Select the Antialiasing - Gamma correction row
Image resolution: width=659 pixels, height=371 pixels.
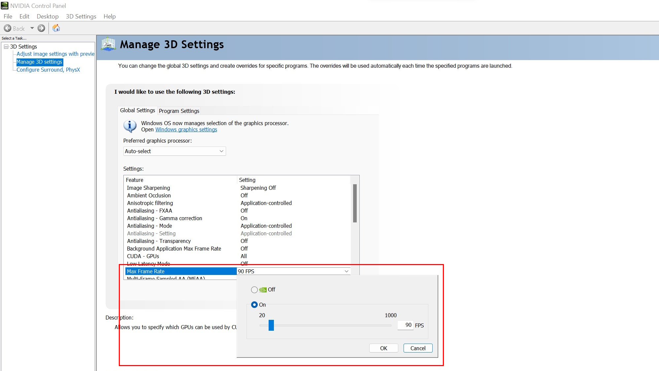pyautogui.click(x=238, y=218)
